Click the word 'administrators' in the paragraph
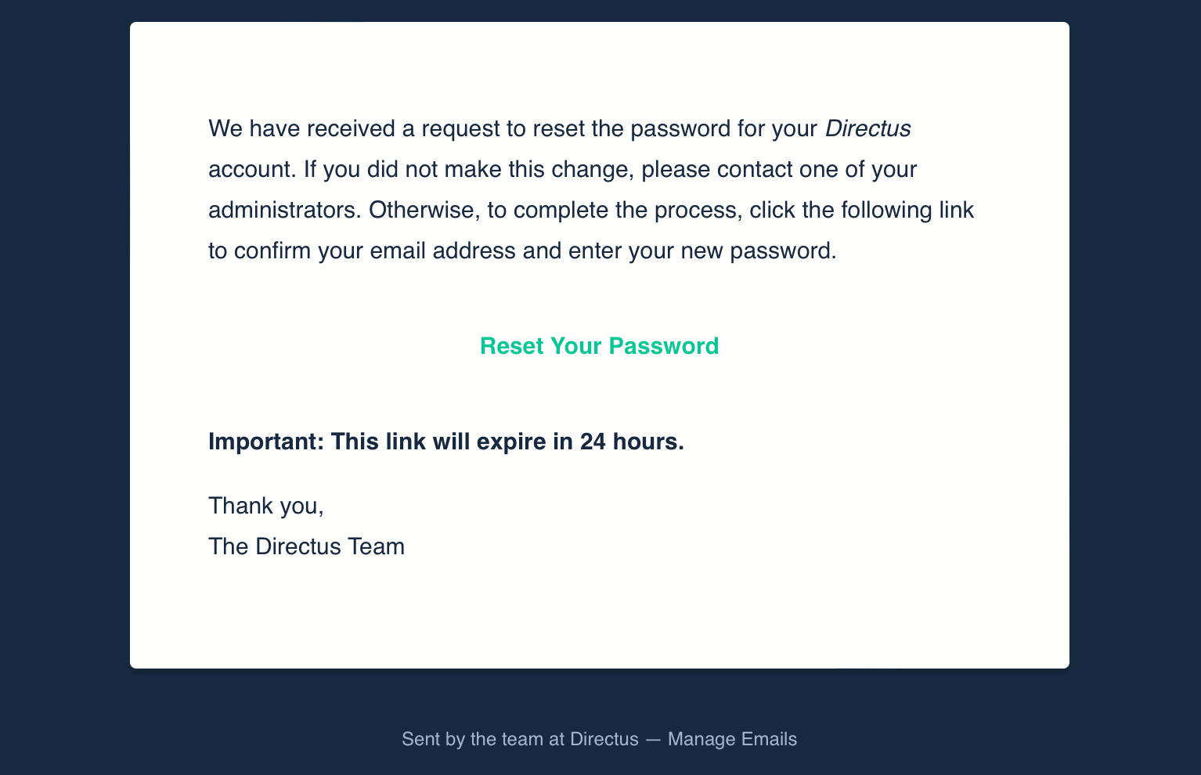 [x=285, y=210]
